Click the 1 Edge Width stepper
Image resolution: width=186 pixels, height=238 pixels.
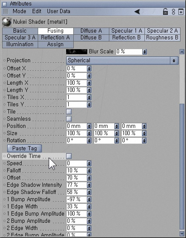click(89, 207)
